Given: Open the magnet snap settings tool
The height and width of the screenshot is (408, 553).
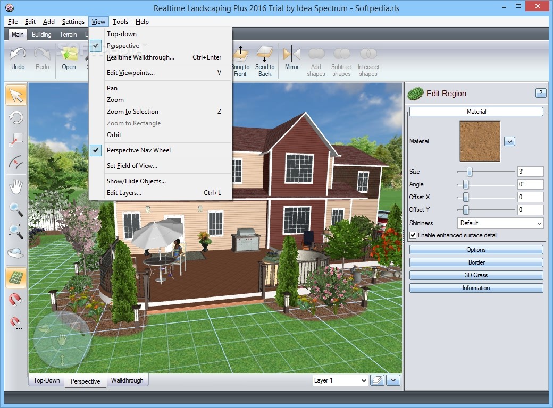Looking at the screenshot, I should (15, 323).
